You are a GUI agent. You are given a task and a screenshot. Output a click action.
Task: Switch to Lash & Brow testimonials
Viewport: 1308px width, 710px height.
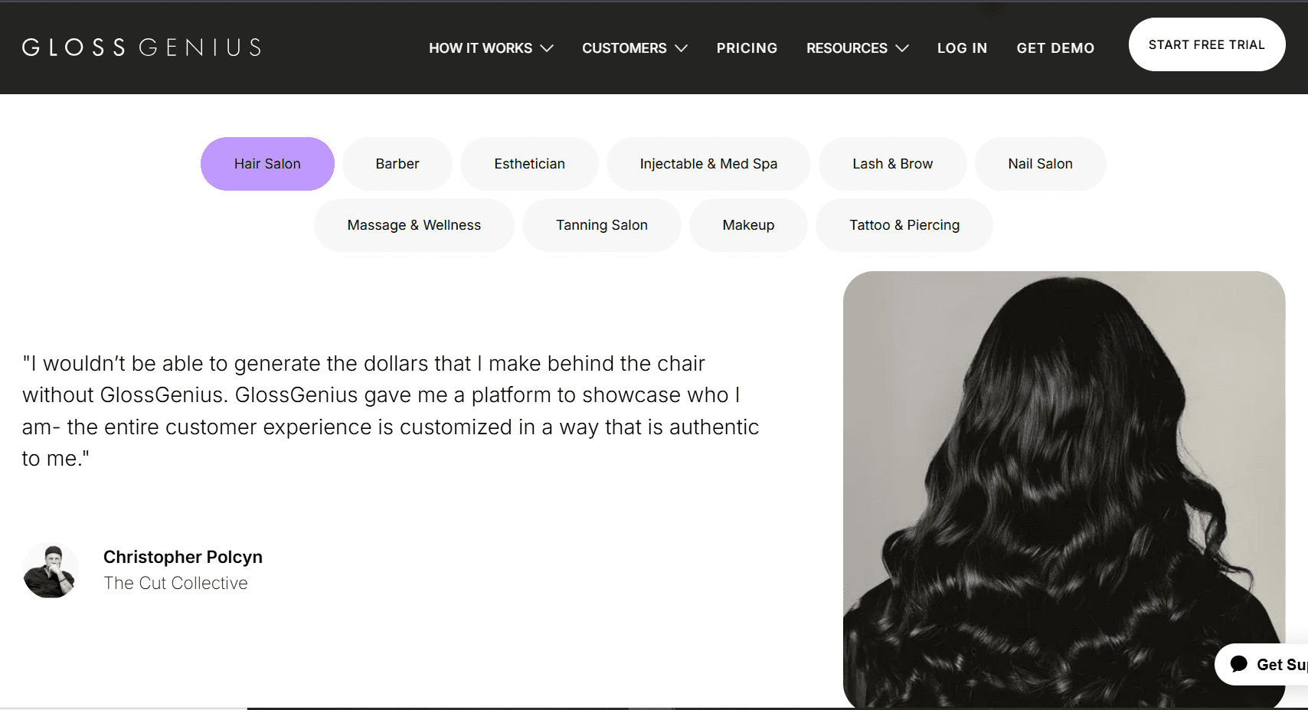point(892,164)
